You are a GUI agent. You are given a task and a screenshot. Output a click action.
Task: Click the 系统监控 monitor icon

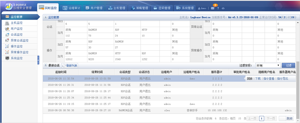pos(7,58)
